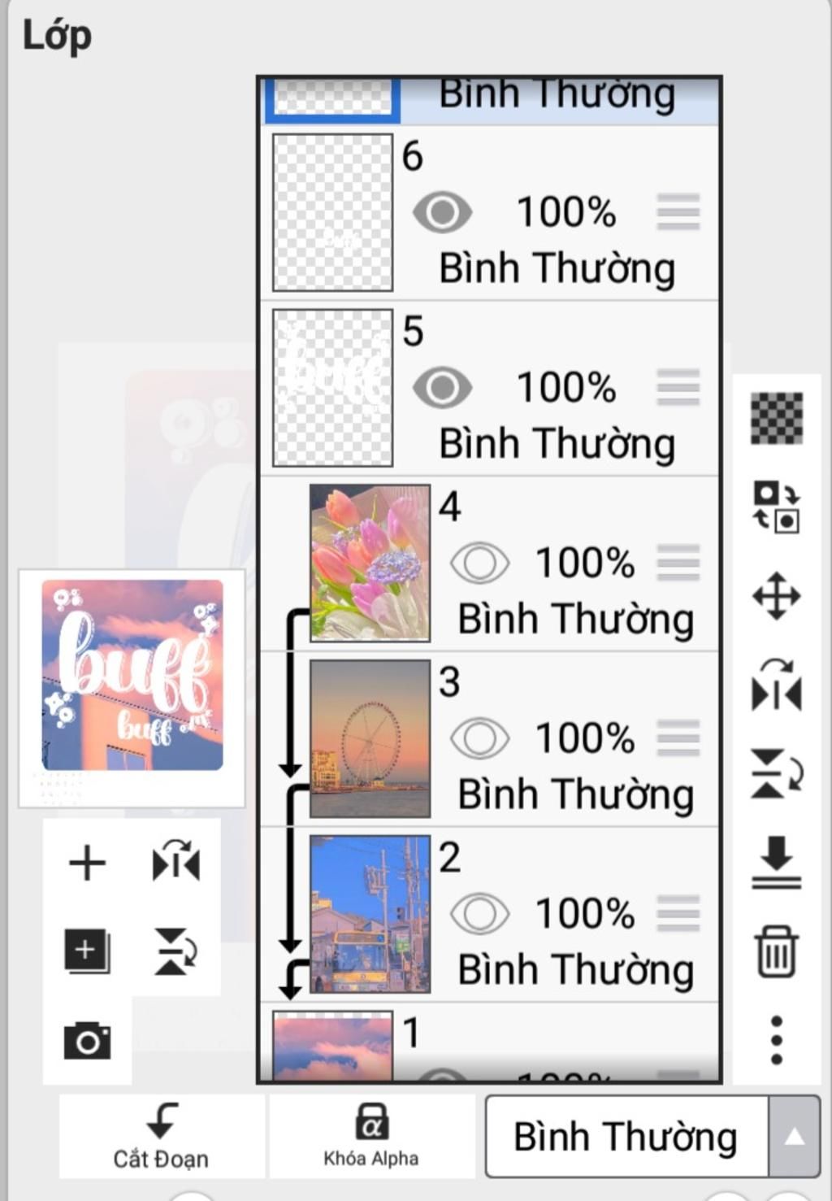
Task: Select the move transform arrows icon
Action: point(776,596)
